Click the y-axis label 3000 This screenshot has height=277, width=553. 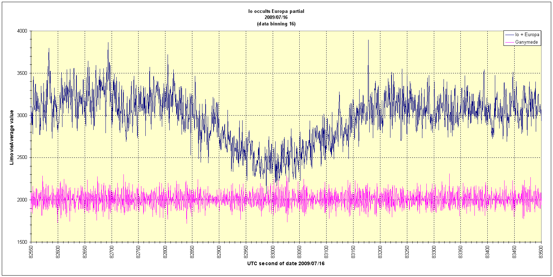point(22,115)
